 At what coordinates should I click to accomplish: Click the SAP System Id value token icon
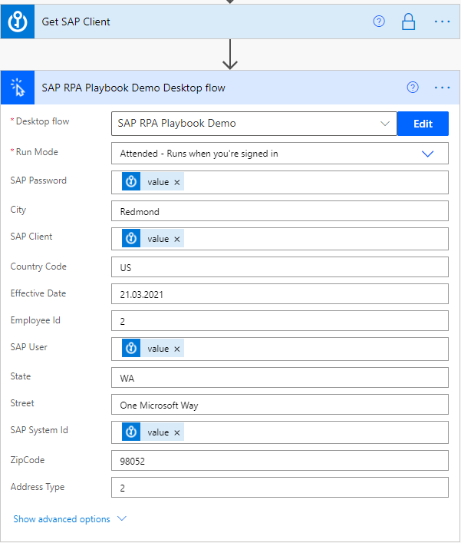point(131,432)
